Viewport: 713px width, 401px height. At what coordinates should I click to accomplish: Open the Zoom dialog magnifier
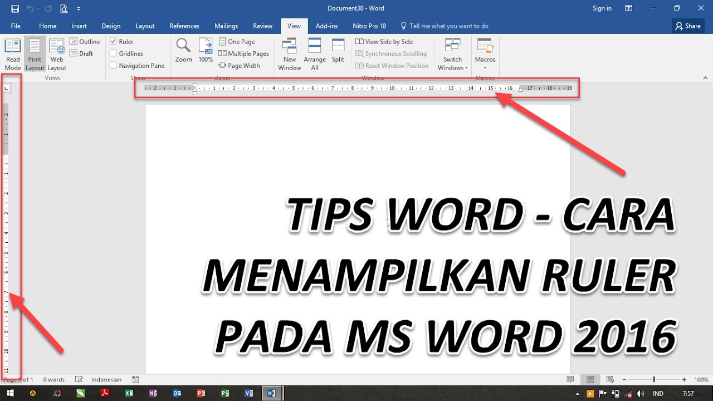[x=183, y=50]
